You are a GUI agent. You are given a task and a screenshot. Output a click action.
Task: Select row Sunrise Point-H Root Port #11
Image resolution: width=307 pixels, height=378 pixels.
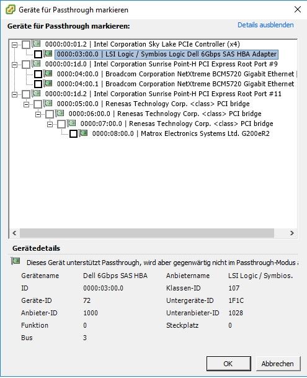point(163,94)
